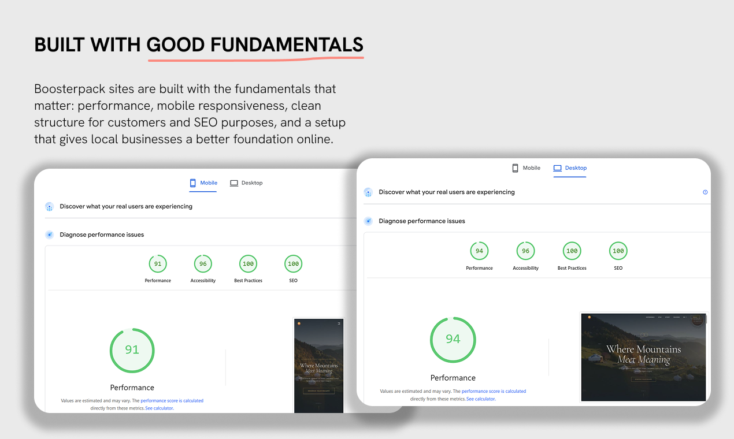The width and height of the screenshot is (734, 439).
Task: Click the 'performance score is calculated' link
Action: (x=493, y=391)
